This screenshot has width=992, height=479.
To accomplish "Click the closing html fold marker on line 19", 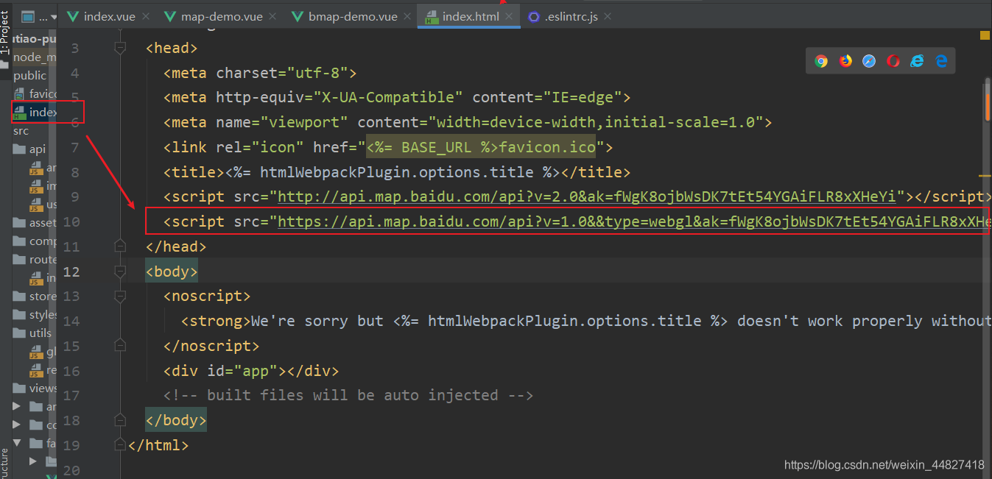I will pos(120,445).
